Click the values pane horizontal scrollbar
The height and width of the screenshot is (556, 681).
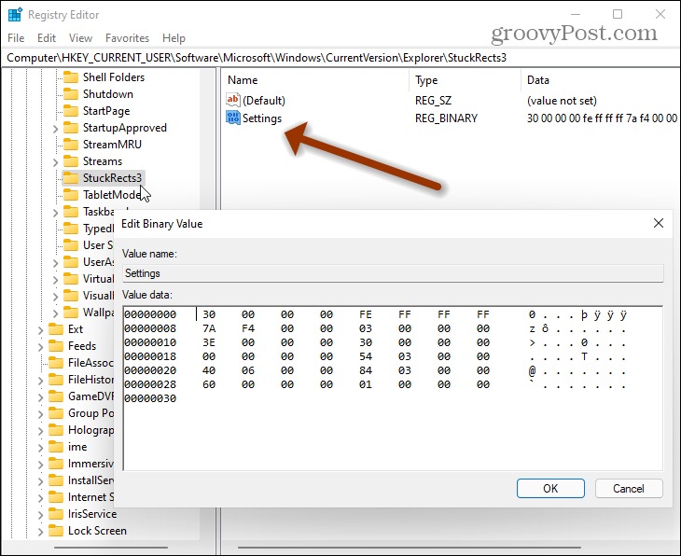410,548
